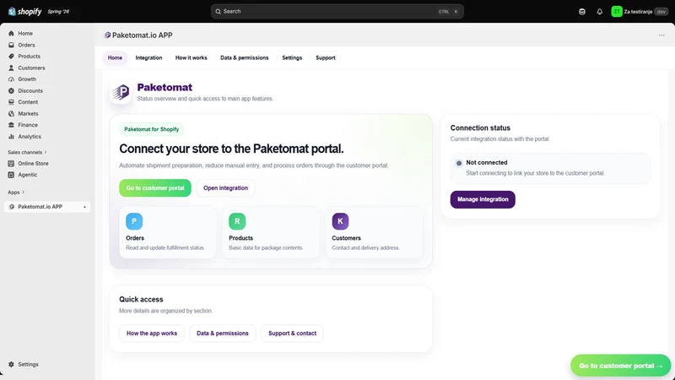Click the ZT account avatar
This screenshot has width=675, height=380.
point(617,12)
